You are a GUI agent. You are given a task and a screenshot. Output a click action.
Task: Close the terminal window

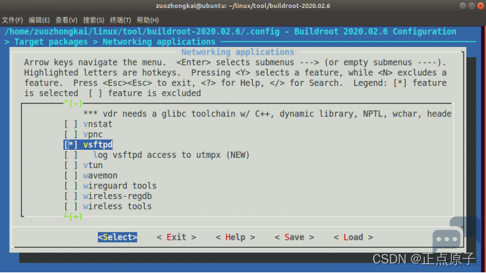tap(481, 5)
